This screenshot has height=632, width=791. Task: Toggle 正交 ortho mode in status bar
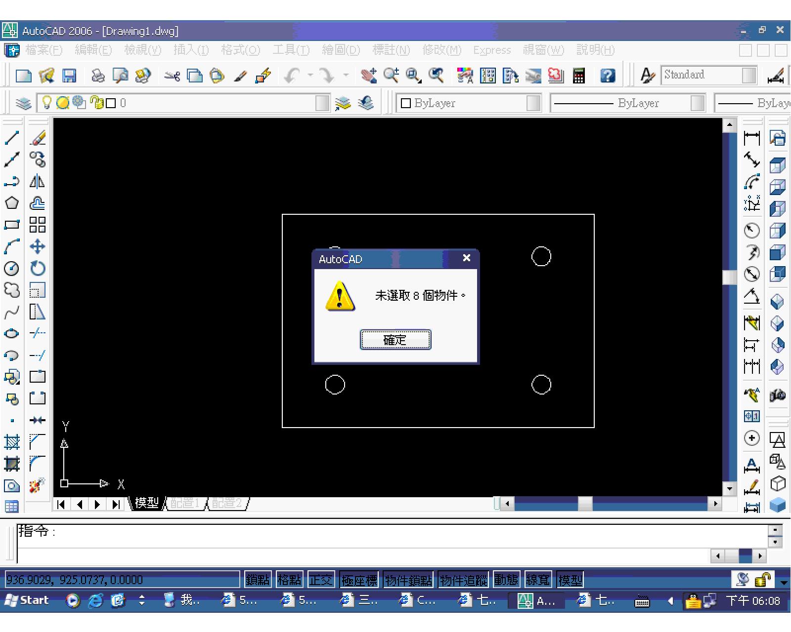click(321, 580)
